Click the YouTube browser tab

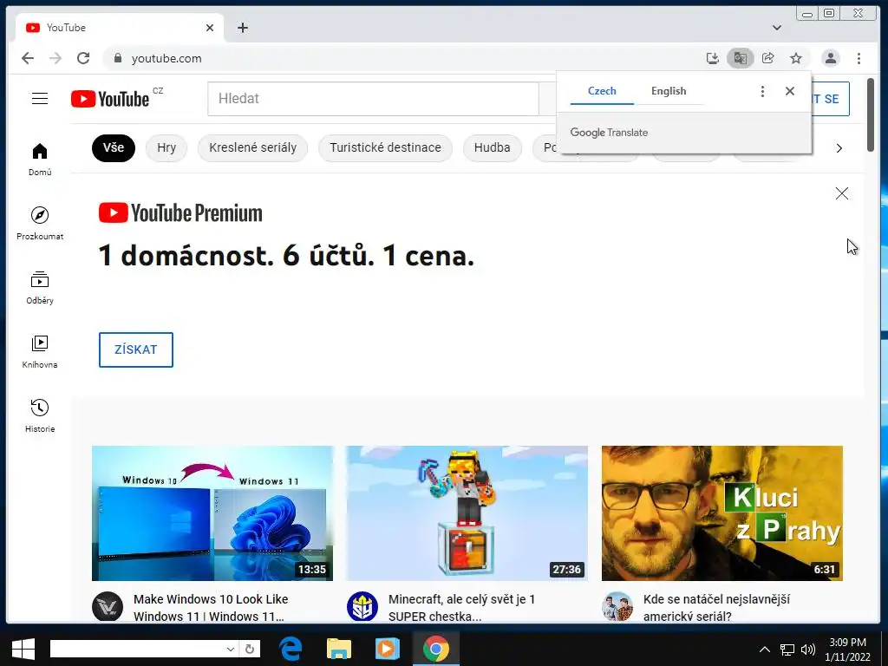(x=119, y=28)
